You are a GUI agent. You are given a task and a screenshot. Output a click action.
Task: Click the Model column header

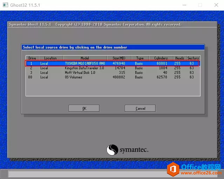85,58
